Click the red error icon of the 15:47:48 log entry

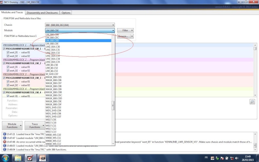[5, 142]
